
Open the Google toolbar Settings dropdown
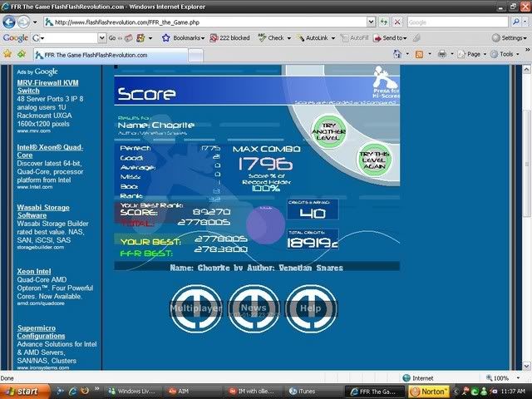[508, 37]
